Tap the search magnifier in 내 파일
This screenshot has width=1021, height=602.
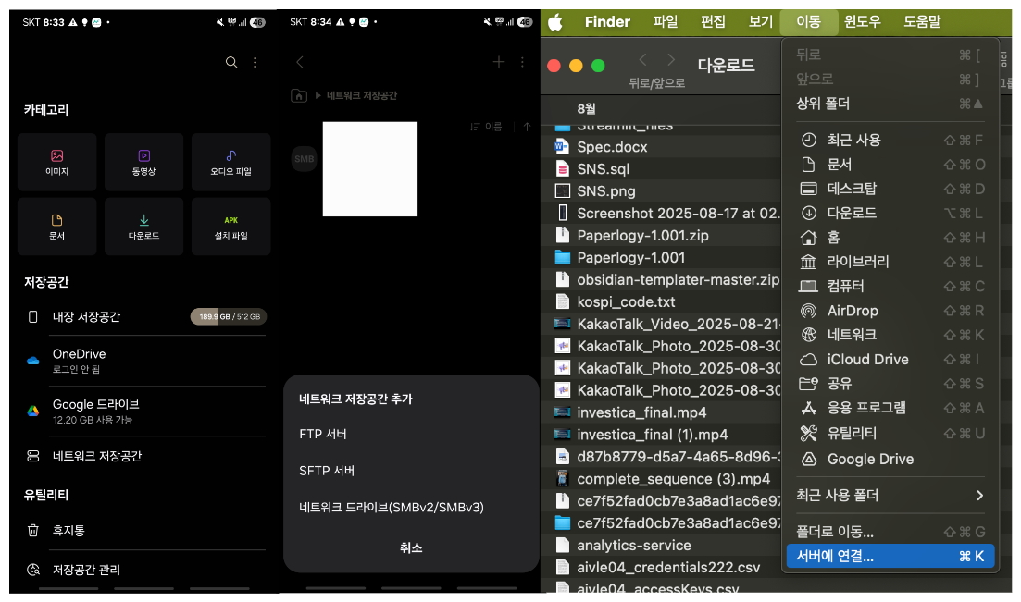231,62
